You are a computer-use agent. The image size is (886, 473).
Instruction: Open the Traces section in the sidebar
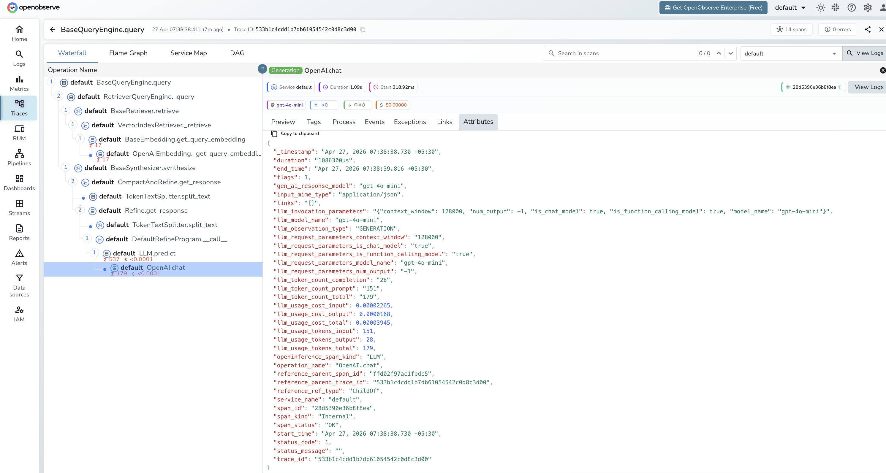click(19, 108)
